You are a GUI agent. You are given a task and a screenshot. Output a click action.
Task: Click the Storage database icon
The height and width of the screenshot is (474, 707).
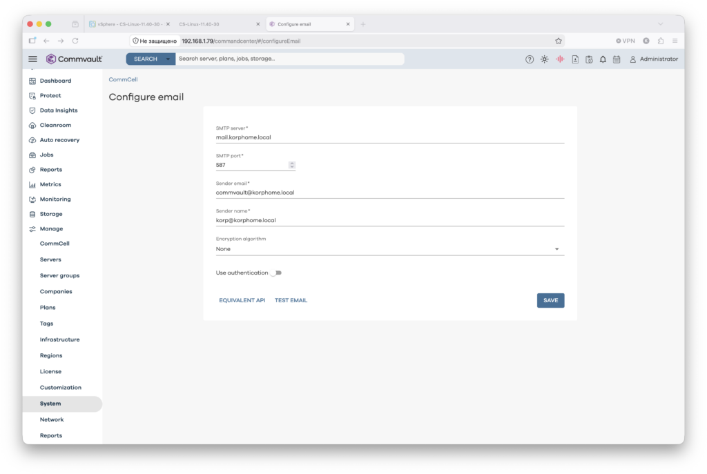(32, 214)
